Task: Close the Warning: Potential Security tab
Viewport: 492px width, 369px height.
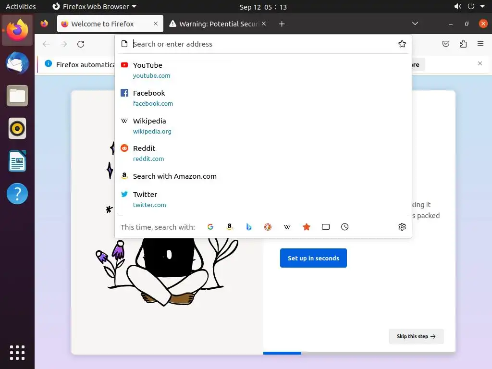Action: (x=264, y=24)
